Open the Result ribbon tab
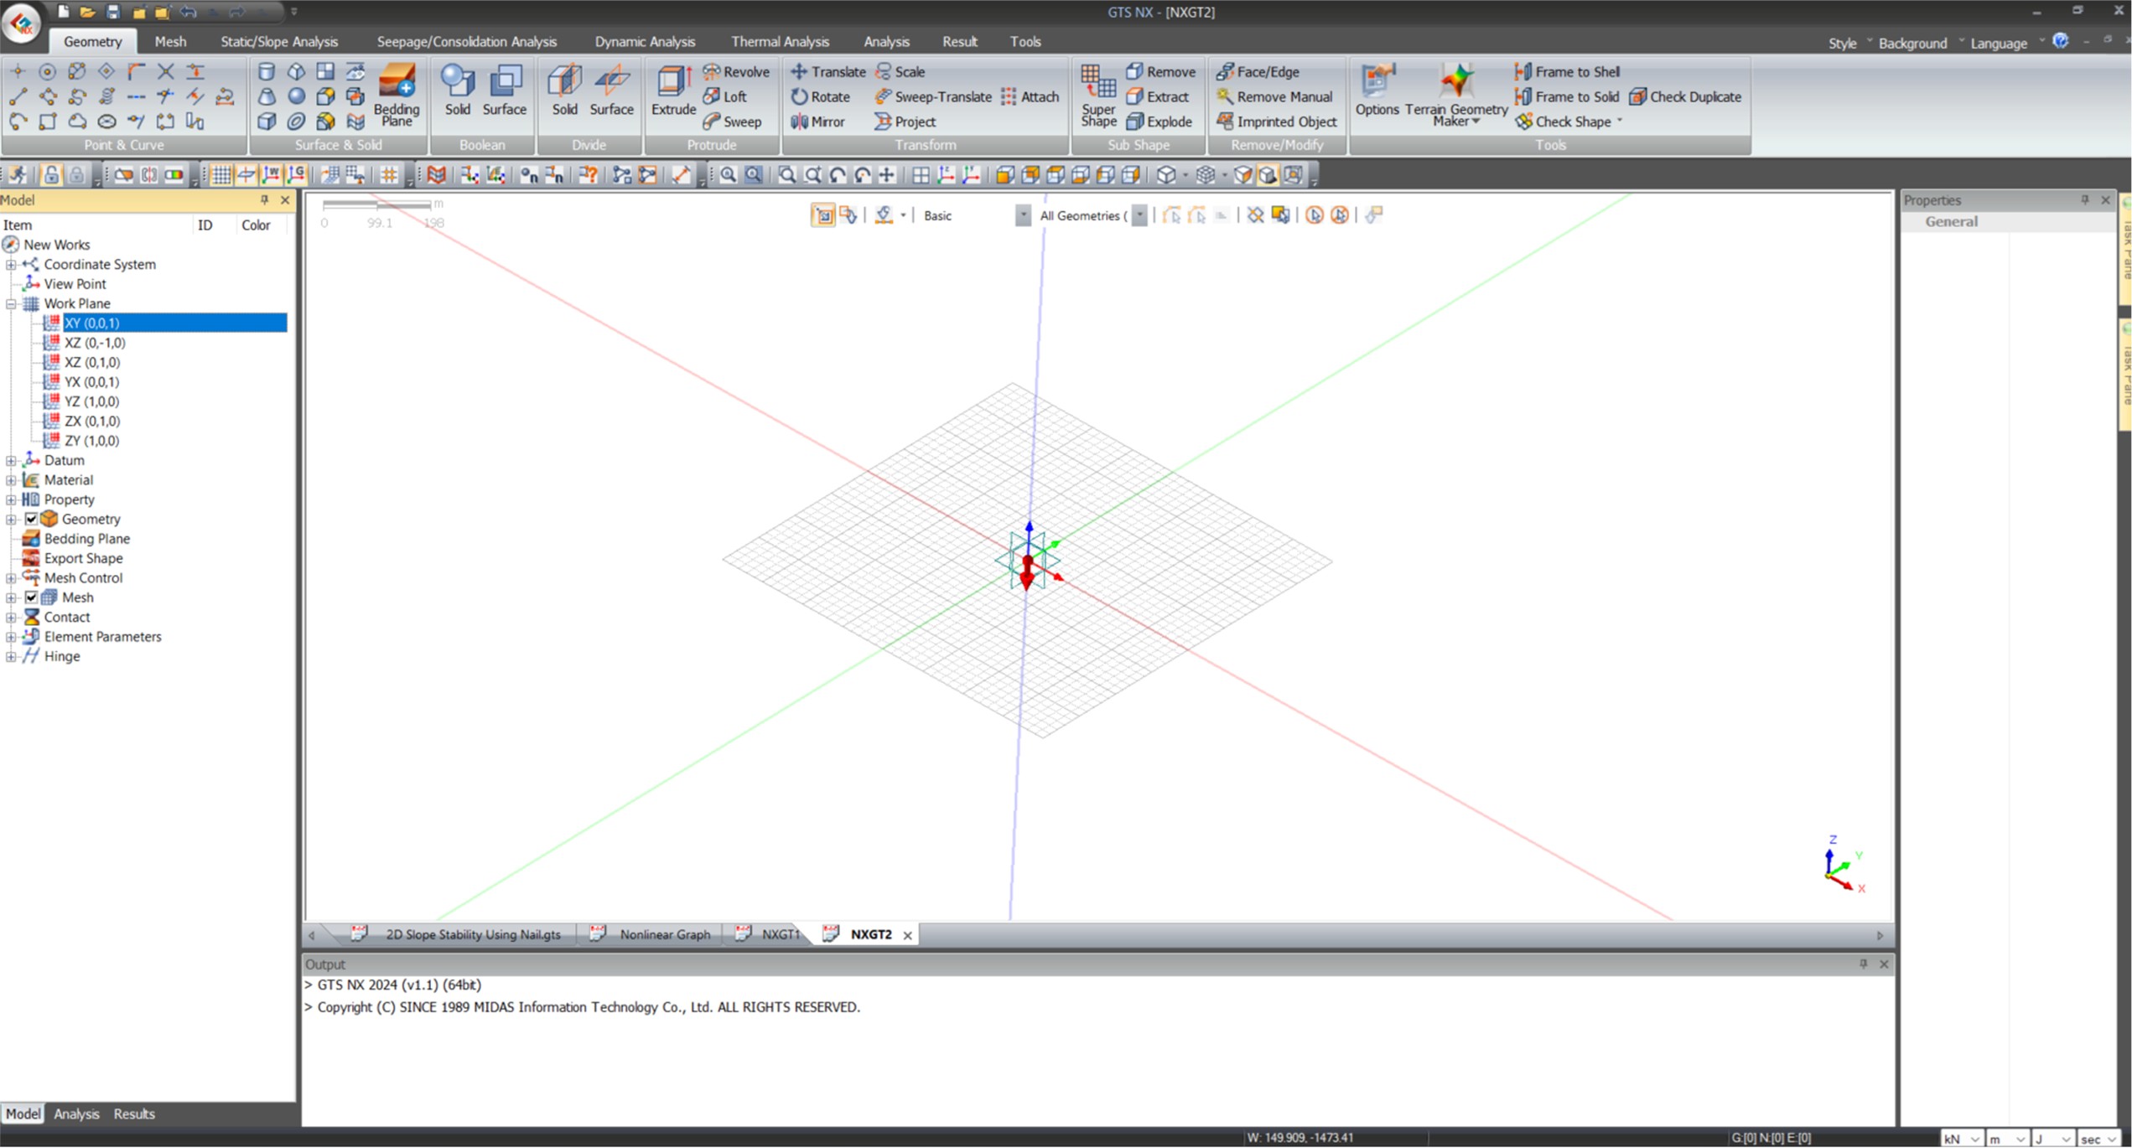Viewport: 2132px width, 1148px height. click(959, 41)
